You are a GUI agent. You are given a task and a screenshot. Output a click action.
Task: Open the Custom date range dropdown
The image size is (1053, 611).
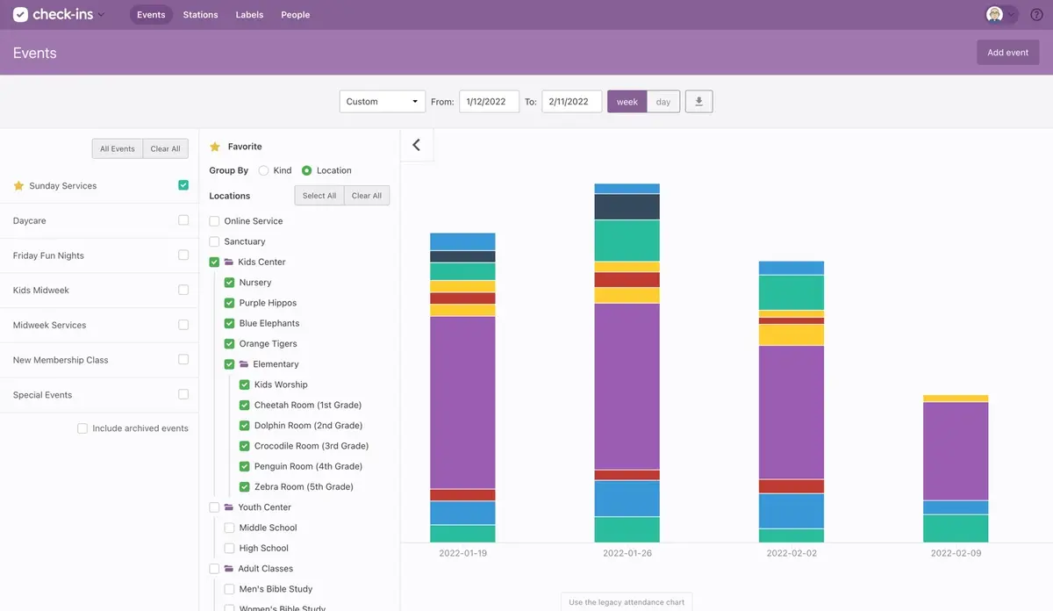click(383, 102)
